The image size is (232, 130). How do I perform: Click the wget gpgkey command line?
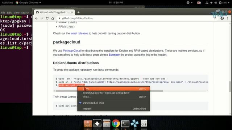(113, 79)
